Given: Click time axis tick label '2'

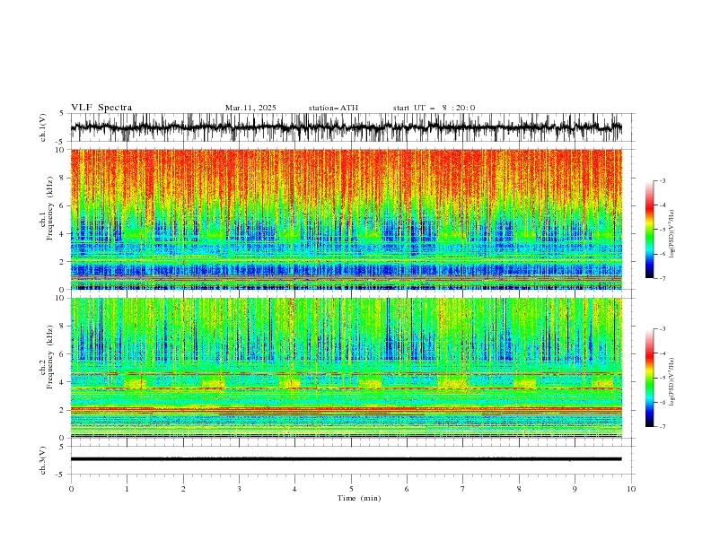Looking at the screenshot, I should click(183, 489).
